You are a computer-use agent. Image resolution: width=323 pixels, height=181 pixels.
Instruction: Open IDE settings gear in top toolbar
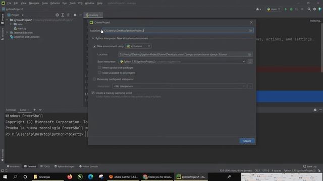tap(314, 9)
